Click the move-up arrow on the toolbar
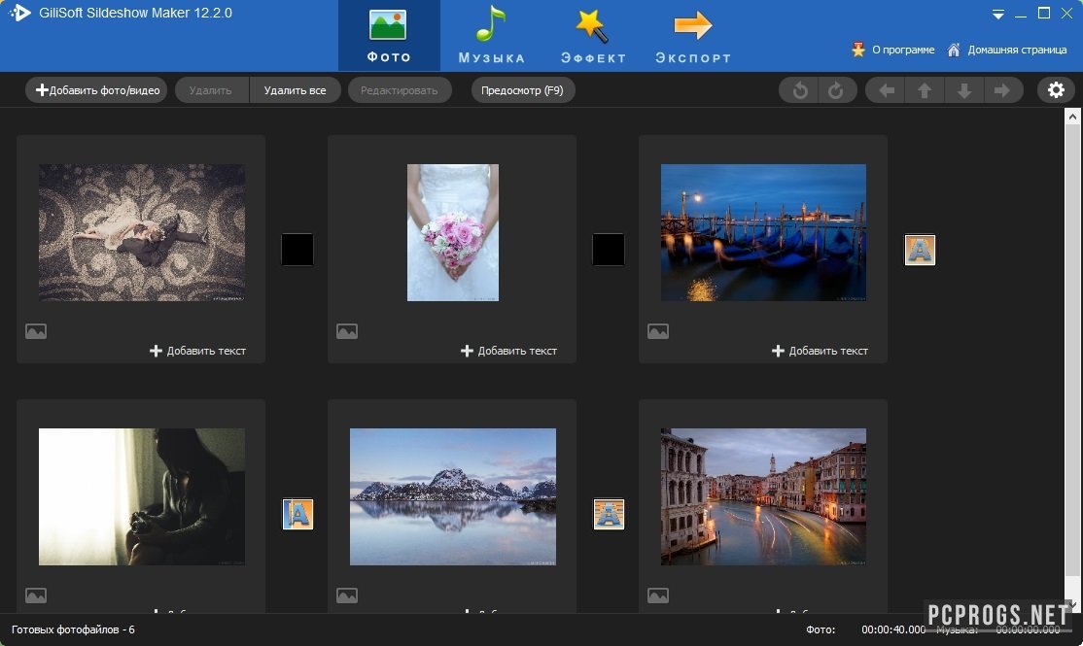 [925, 89]
